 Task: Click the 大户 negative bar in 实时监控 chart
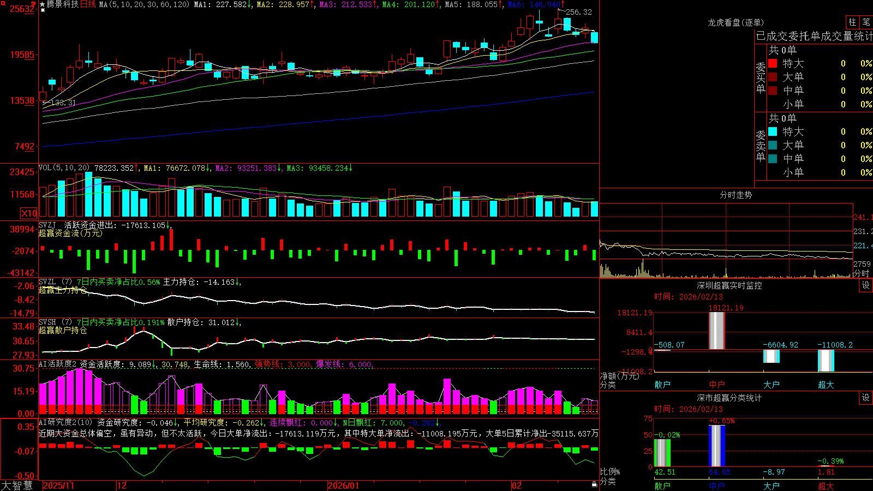(772, 356)
